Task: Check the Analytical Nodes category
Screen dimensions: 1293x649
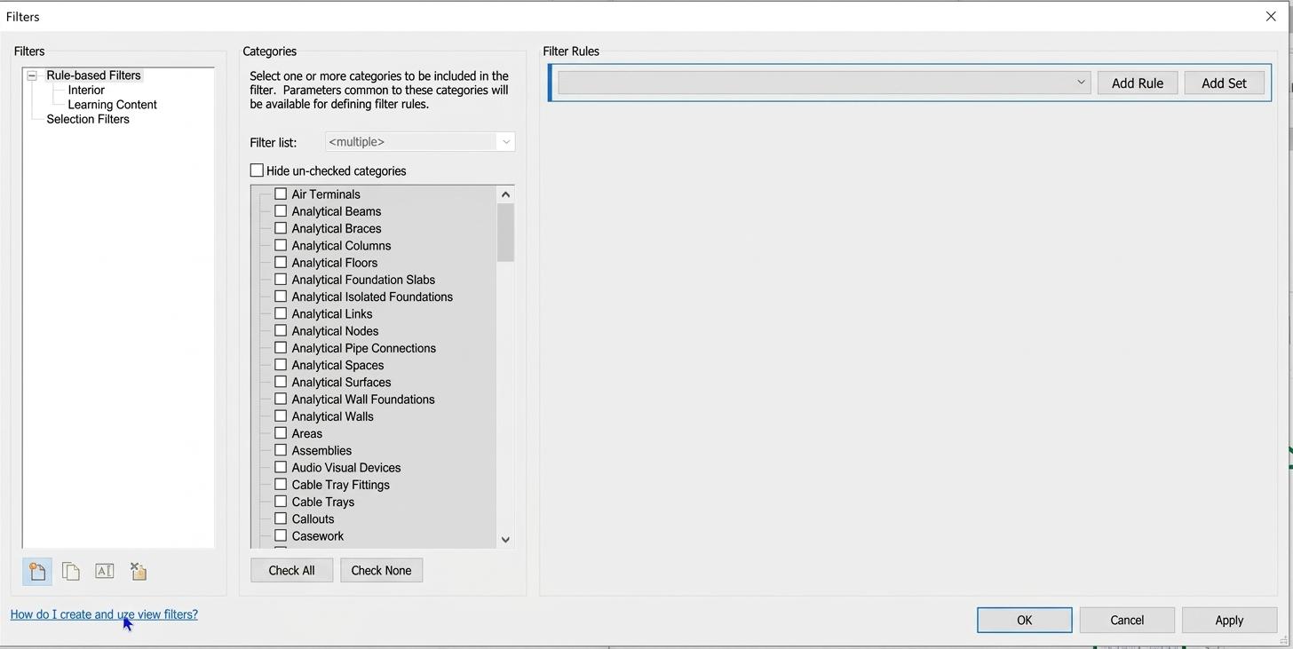Action: 281,330
